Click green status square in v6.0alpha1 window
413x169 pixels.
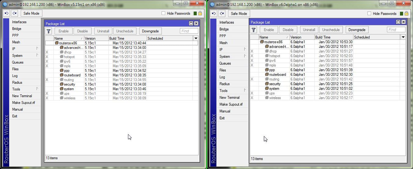tap(401, 14)
